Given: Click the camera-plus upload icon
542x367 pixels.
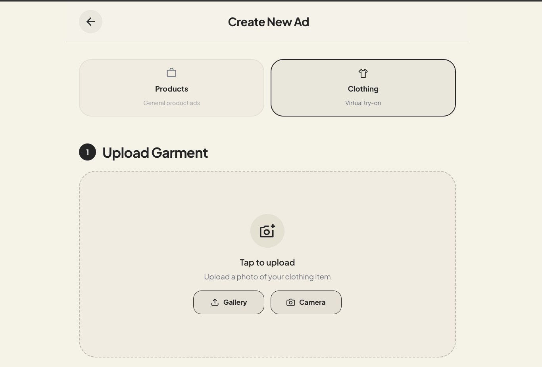Looking at the screenshot, I should [267, 231].
